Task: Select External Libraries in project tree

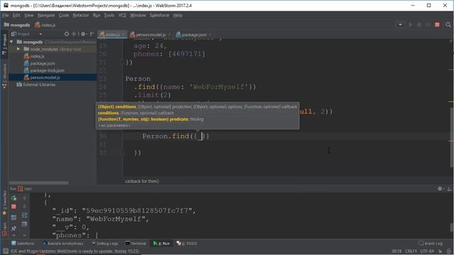Action: pos(36,84)
